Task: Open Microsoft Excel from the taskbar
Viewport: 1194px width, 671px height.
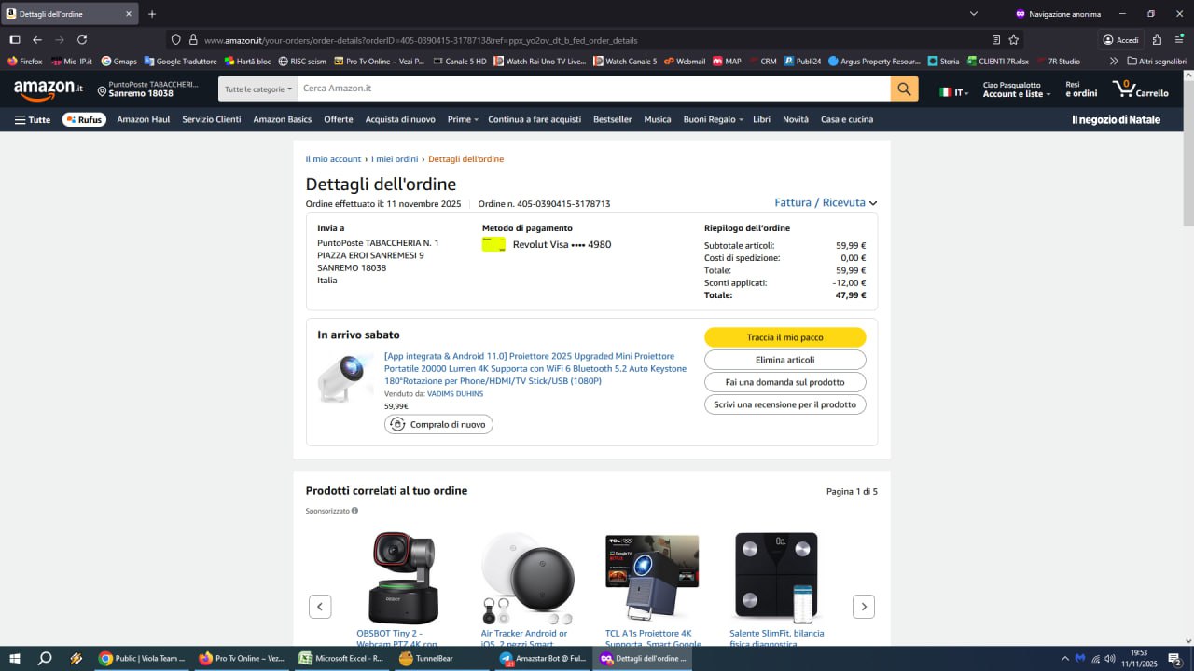Action: [x=341, y=658]
